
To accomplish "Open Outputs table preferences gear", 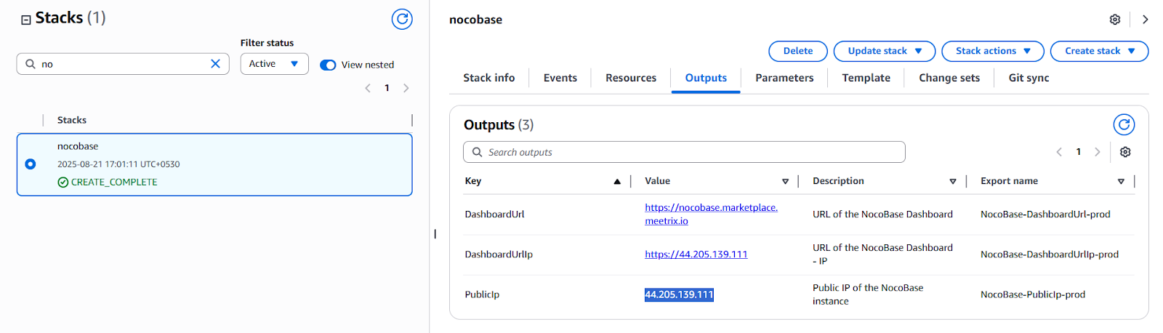I will (1125, 152).
